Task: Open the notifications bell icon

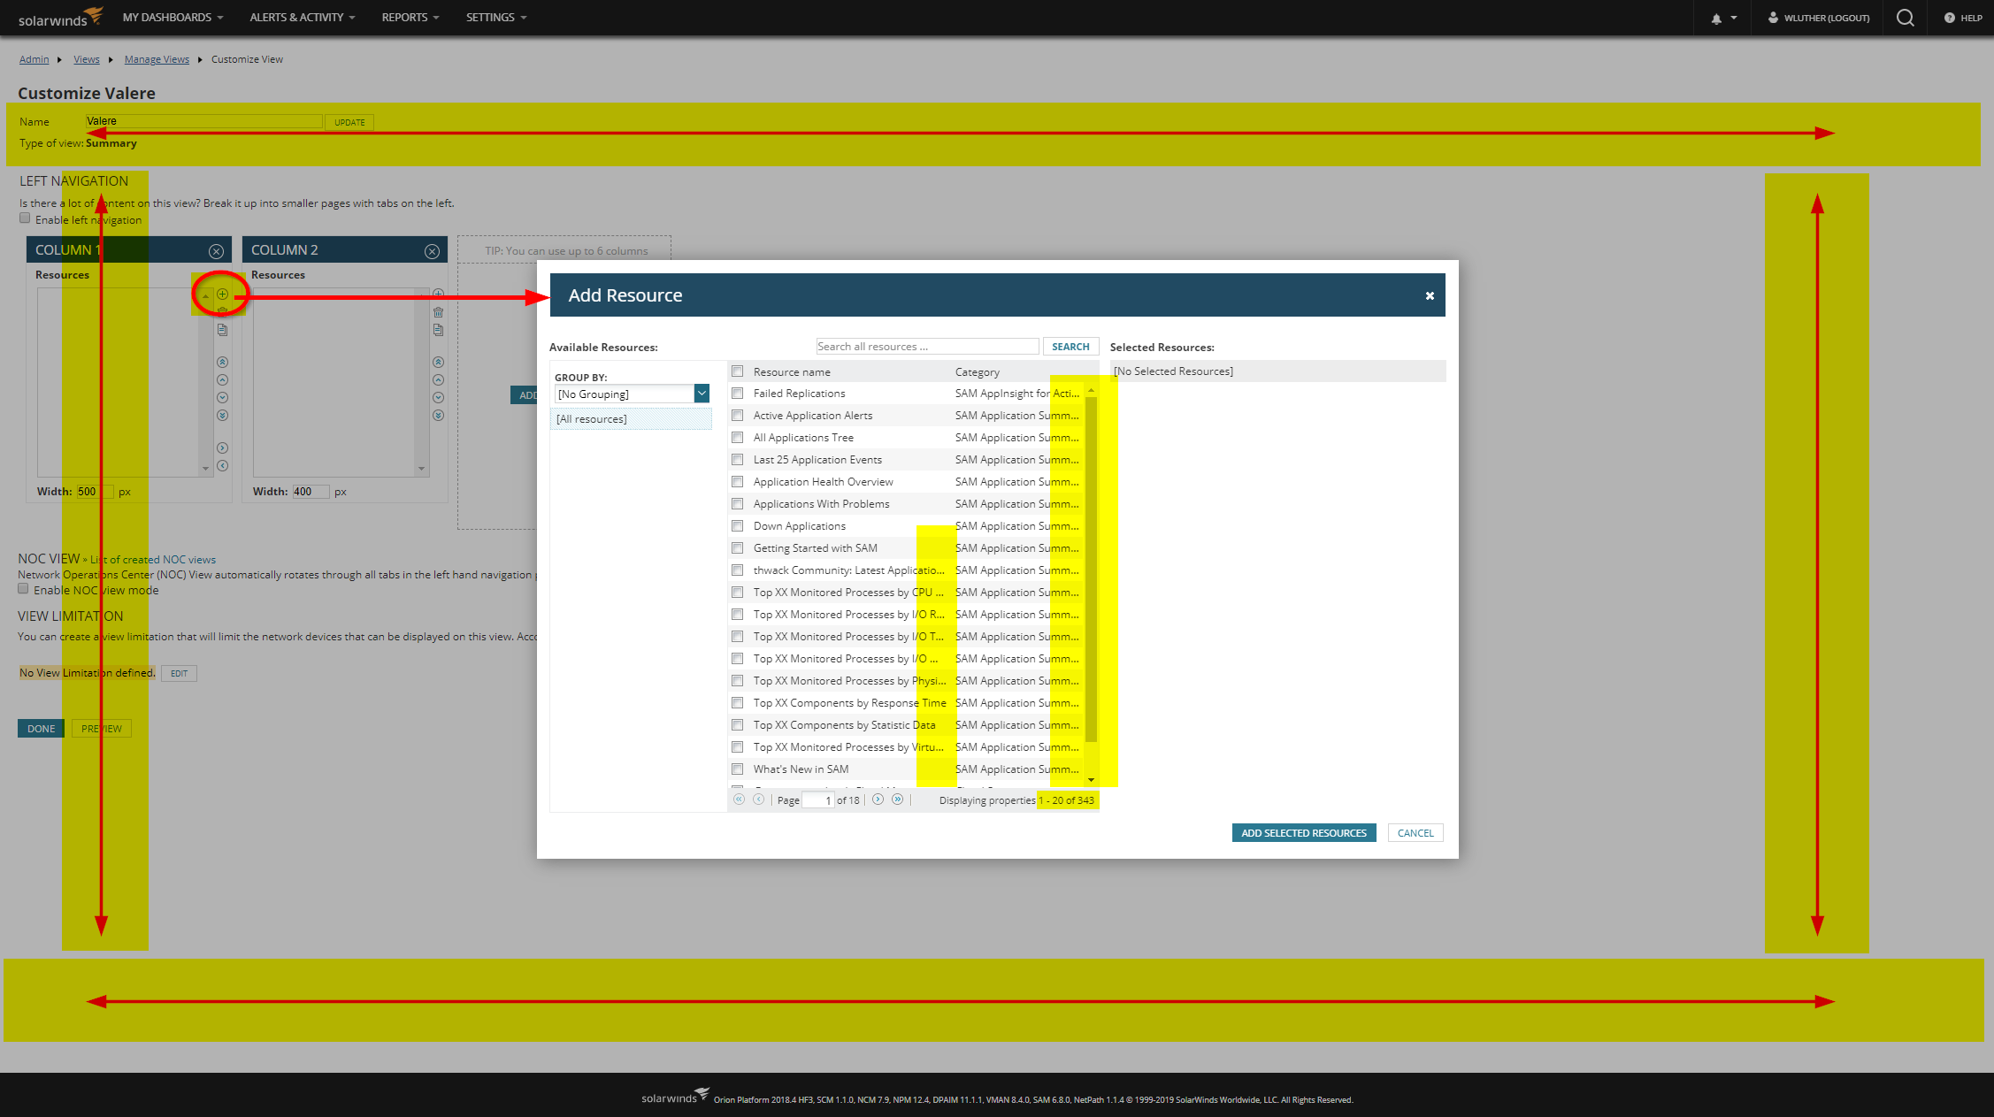Action: click(1716, 18)
